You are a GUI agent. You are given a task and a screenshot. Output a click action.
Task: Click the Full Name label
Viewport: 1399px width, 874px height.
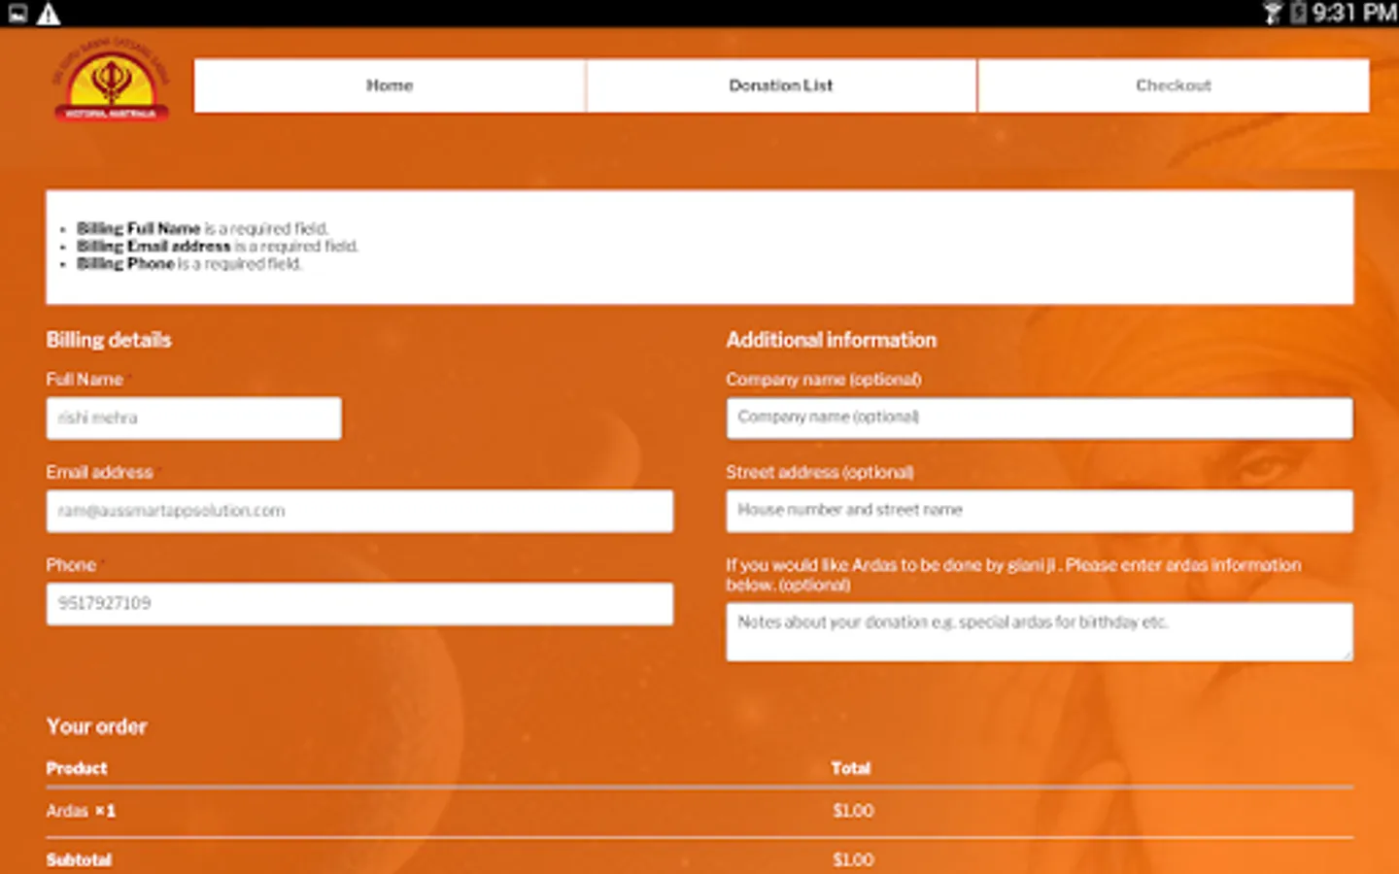[85, 380]
